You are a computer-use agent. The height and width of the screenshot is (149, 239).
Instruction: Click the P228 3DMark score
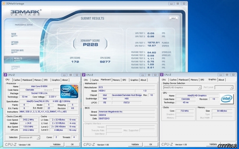point(90,45)
